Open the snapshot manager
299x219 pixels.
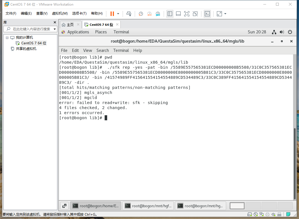158,14
